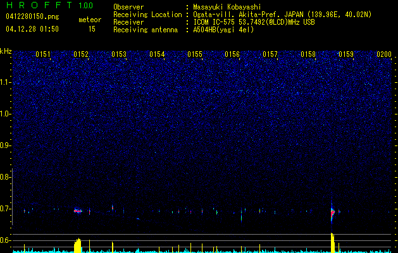The height and width of the screenshot is (253, 398).
Task: Click the 0.6 kHz axis label
Action: point(6,240)
